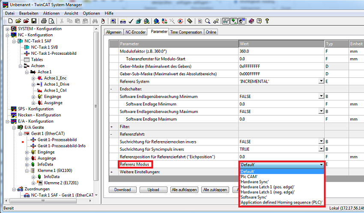Click the tree panel scroll up arrow

point(96,29)
